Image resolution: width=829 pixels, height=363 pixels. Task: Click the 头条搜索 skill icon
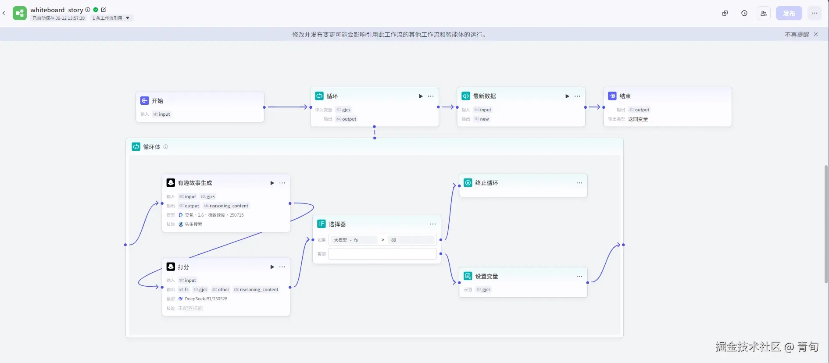point(181,224)
